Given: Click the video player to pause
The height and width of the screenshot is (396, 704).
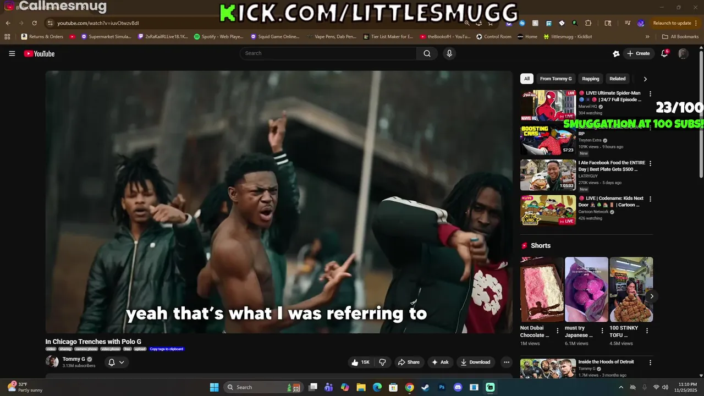Looking at the screenshot, I should [279, 202].
